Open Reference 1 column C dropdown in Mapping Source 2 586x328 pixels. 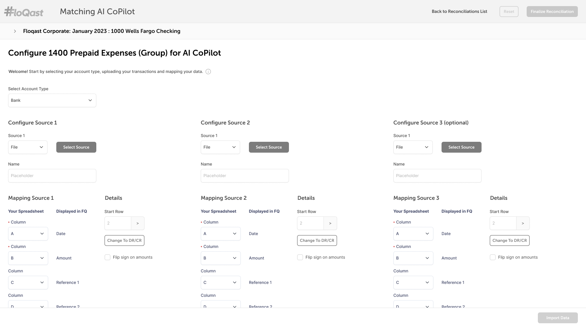point(221,283)
